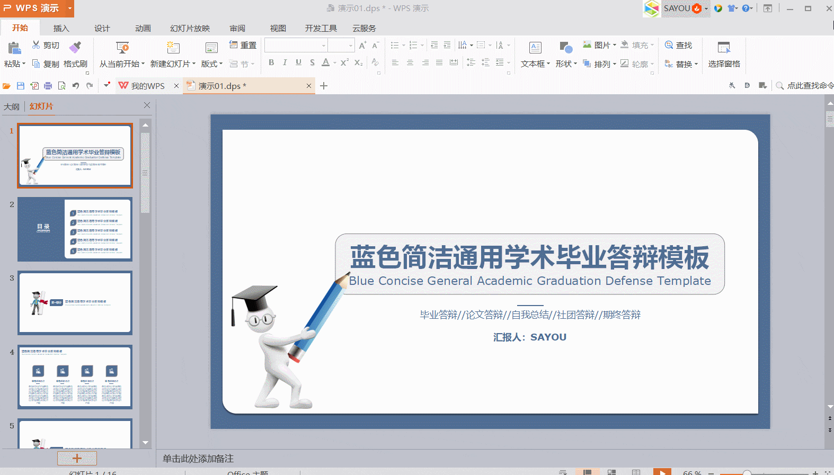834x475 pixels.
Task: Click the Find (查找) icon
Action: pyautogui.click(x=669, y=45)
